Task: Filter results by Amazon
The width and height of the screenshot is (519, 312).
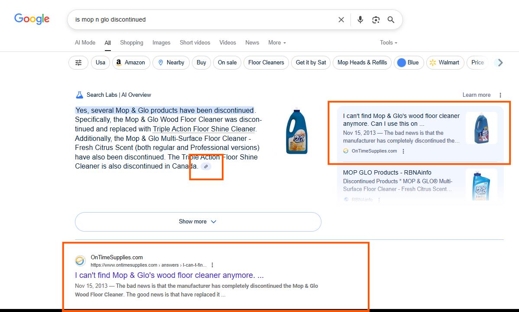Action: 131,62
